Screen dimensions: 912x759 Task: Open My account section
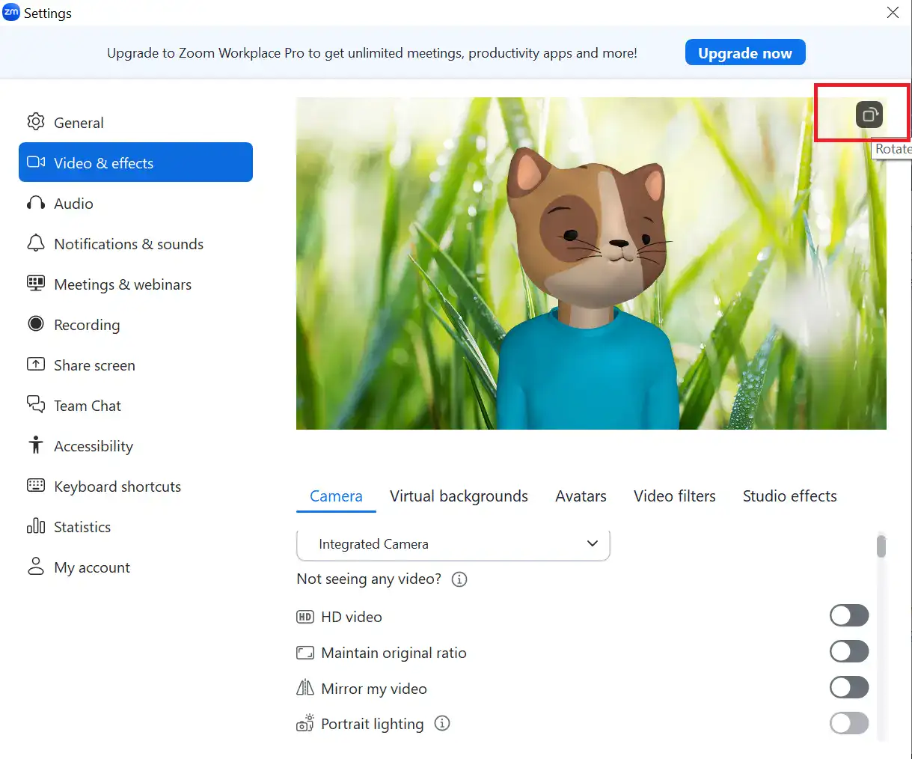coord(135,567)
